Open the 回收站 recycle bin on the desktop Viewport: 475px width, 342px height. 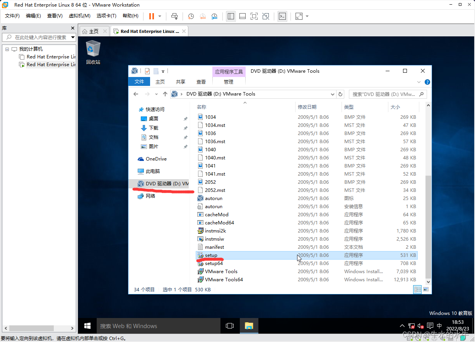(x=93, y=52)
